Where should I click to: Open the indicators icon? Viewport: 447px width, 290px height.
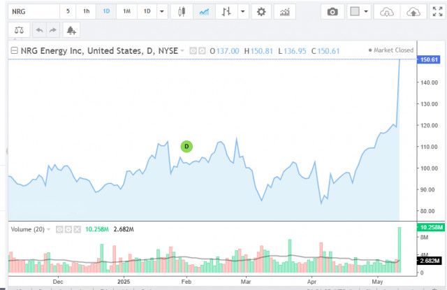pos(285,12)
